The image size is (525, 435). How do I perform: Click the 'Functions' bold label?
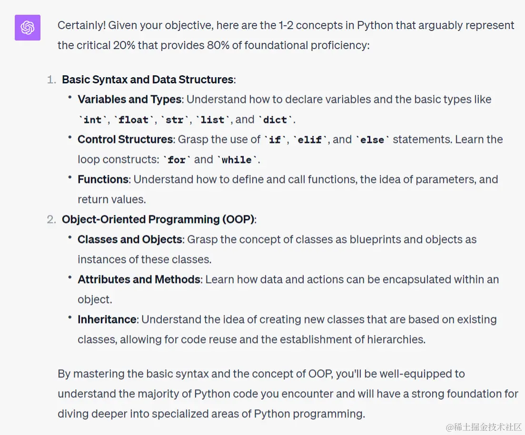click(104, 179)
